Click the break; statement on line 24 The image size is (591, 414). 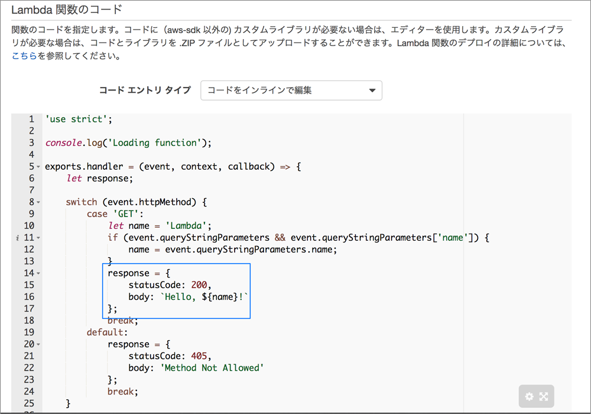coord(123,392)
